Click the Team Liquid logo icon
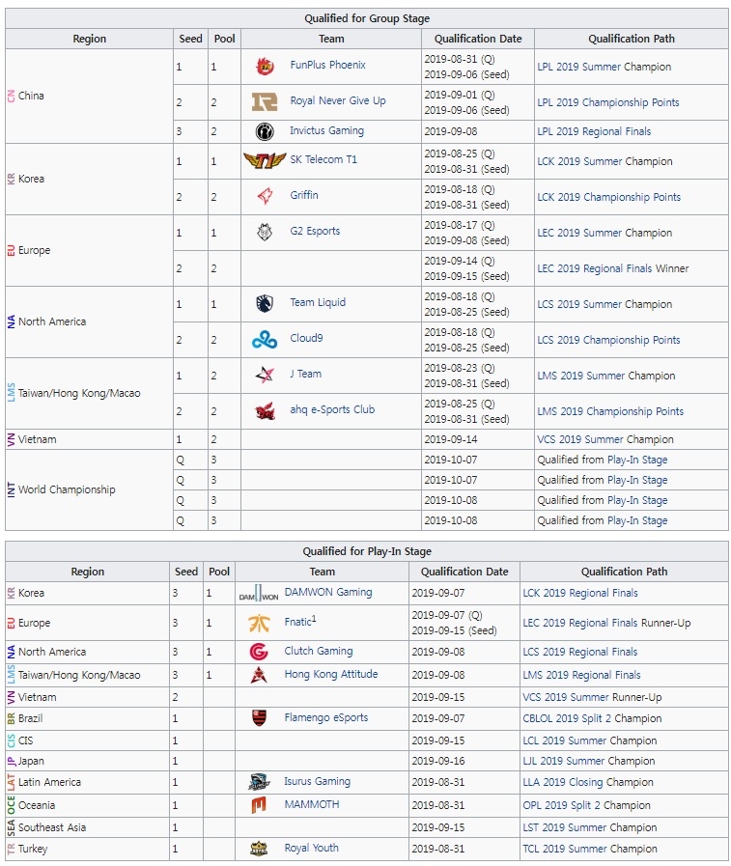 pos(264,303)
